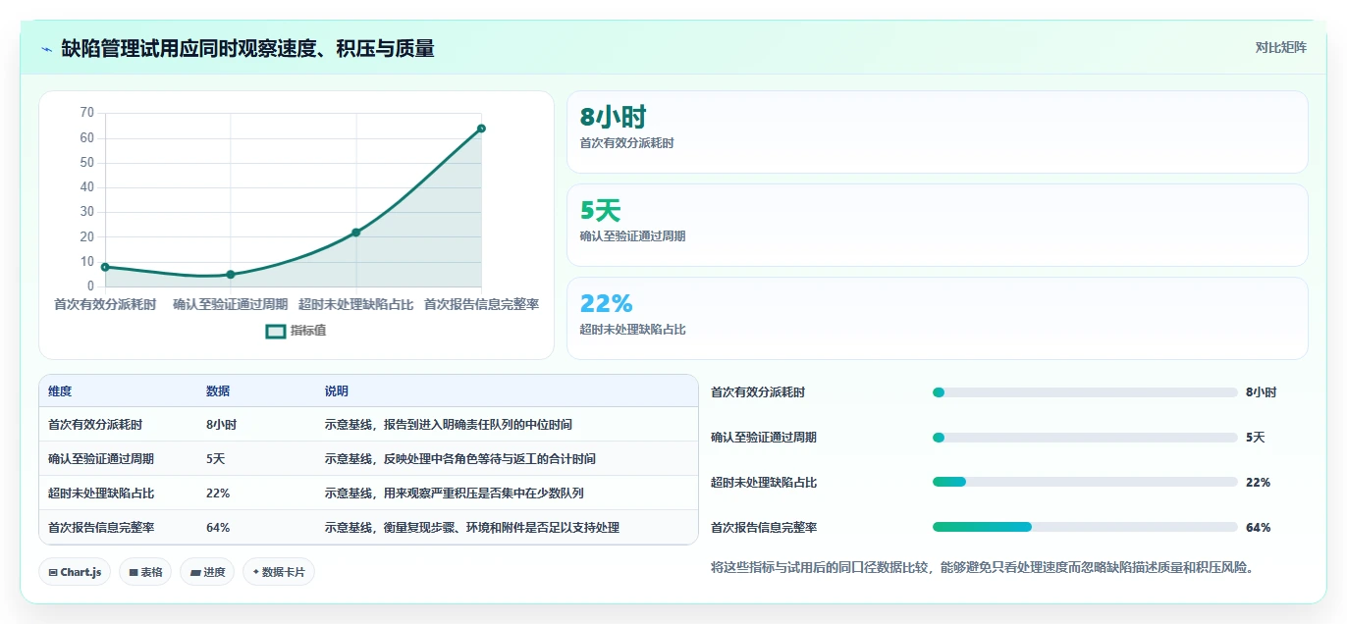Screen dimensions: 1347x624
Task: Click the 5天 cell in the table
Action: click(x=216, y=459)
